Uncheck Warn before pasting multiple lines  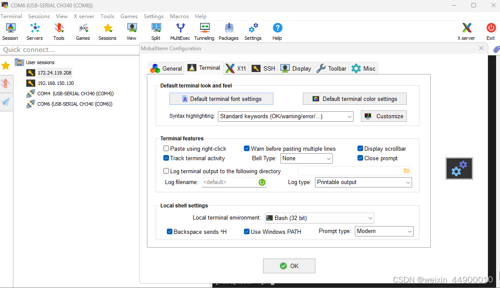coord(247,149)
